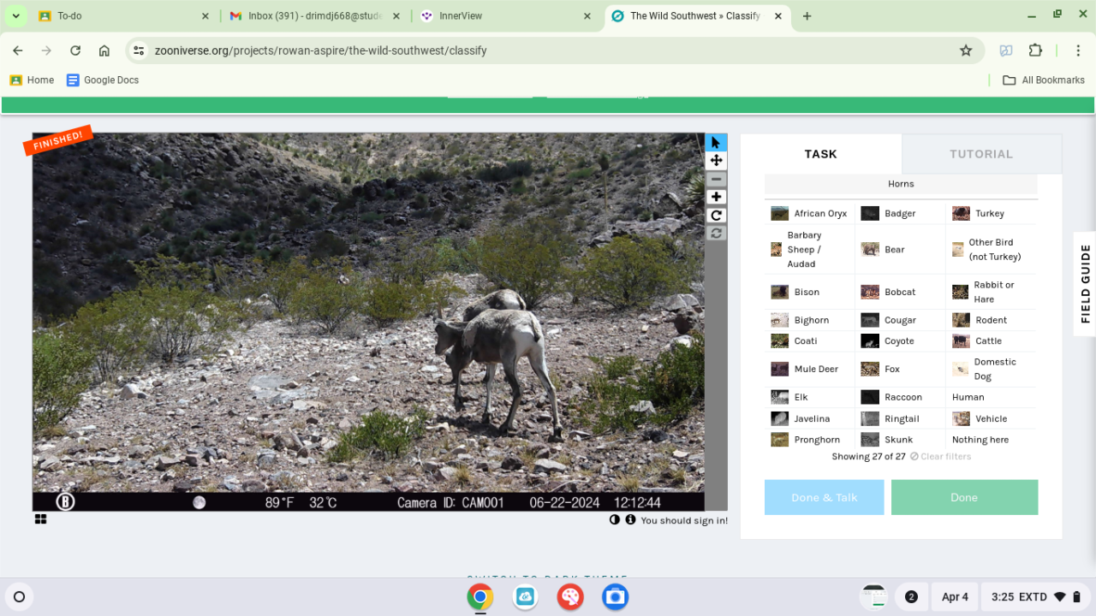Go back to the previous page
The width and height of the screenshot is (1096, 616).
pyautogui.click(x=18, y=50)
